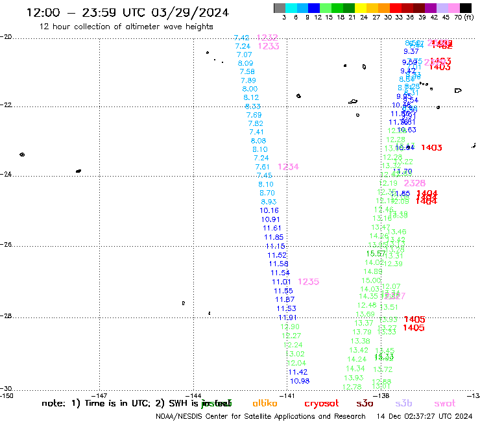This screenshot has width=480, height=422.
Task: Select the pink track label '1234'
Action: 288,167
